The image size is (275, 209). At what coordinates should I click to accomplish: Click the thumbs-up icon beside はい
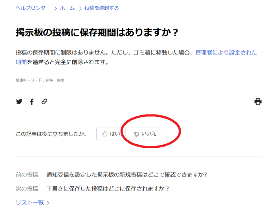[x=105, y=134]
